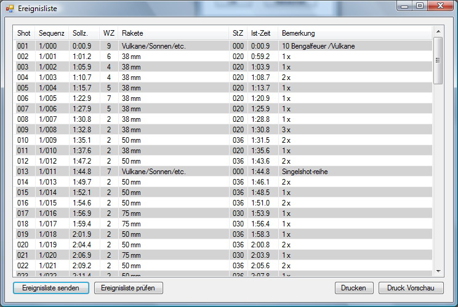
Task: Select shot 009 row with 3 x
Action: (185, 130)
